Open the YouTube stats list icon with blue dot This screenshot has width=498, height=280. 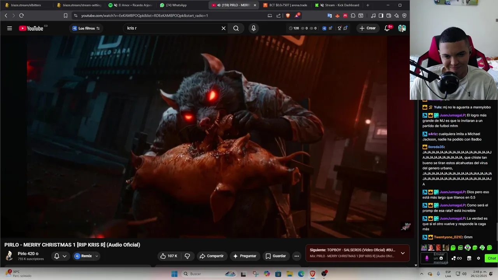coord(330,28)
